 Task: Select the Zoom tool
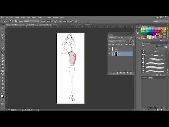coord(2,91)
